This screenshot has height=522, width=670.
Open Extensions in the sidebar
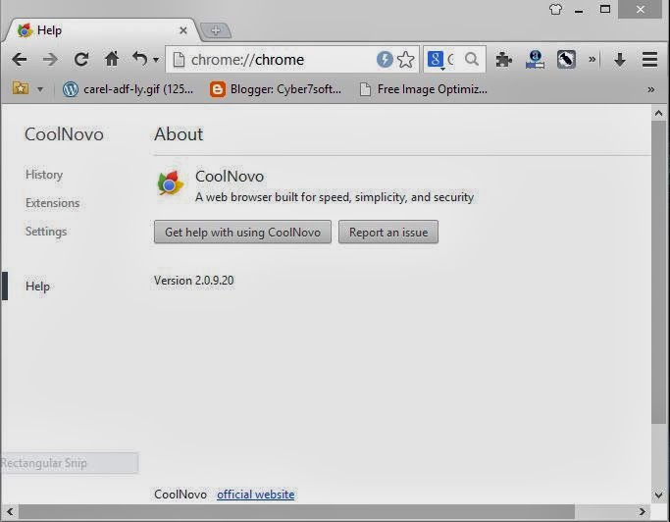(x=53, y=203)
